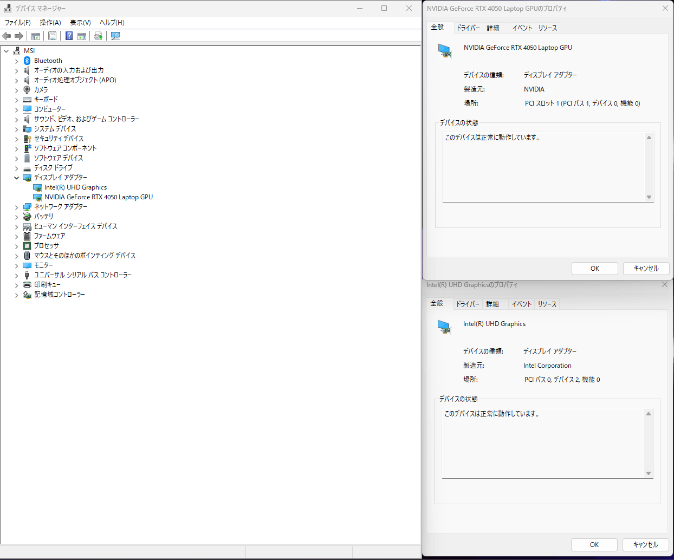Open the ファイル(F) menu
674x560 pixels.
click(18, 23)
